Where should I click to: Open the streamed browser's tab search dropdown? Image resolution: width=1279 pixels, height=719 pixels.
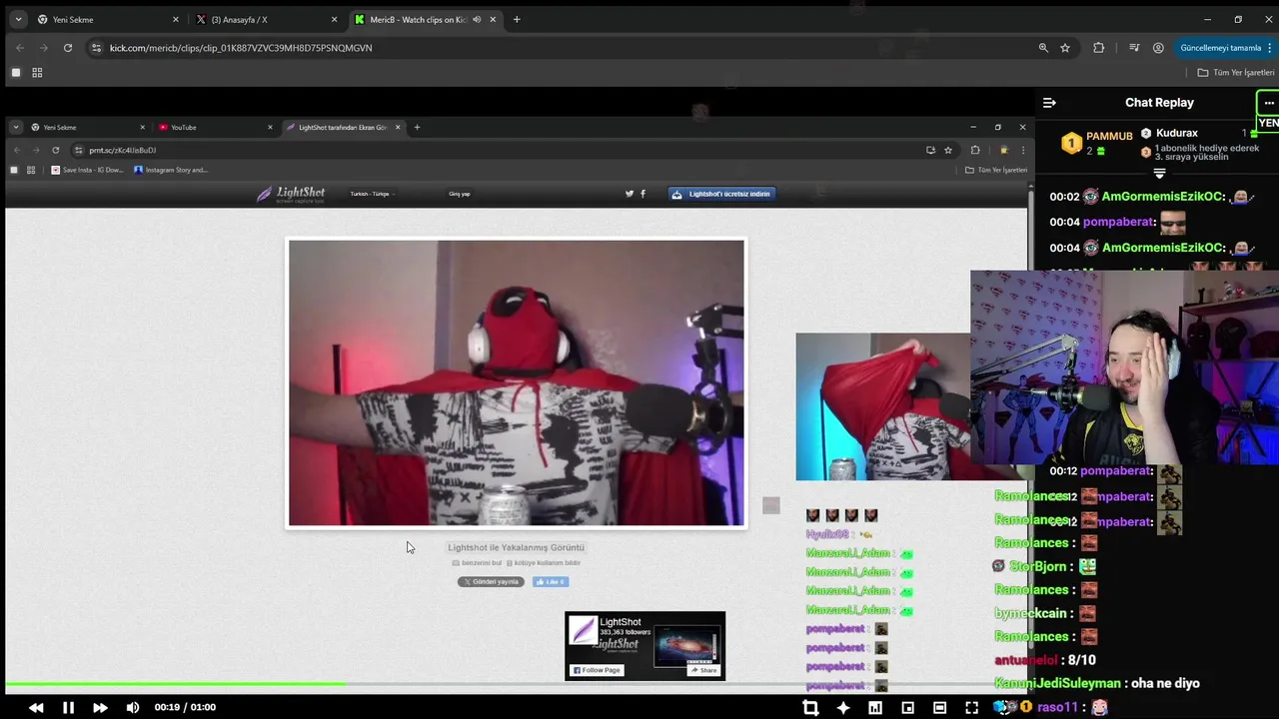tap(17, 127)
